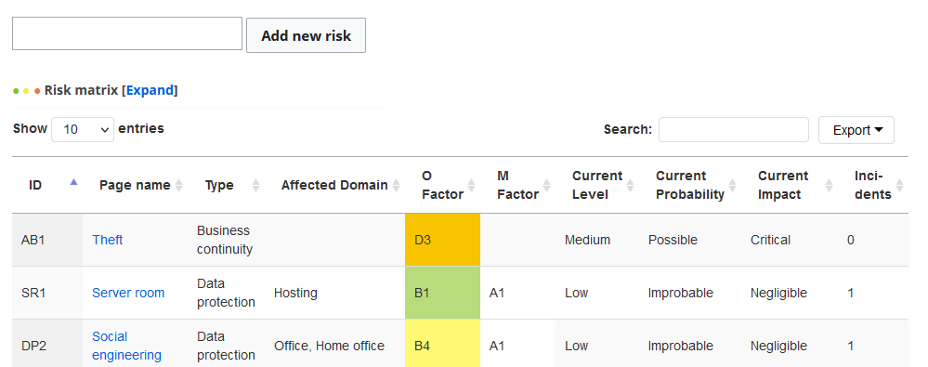This screenshot has height=367, width=928.
Task: Sort by O Factor column icon
Action: [x=472, y=185]
